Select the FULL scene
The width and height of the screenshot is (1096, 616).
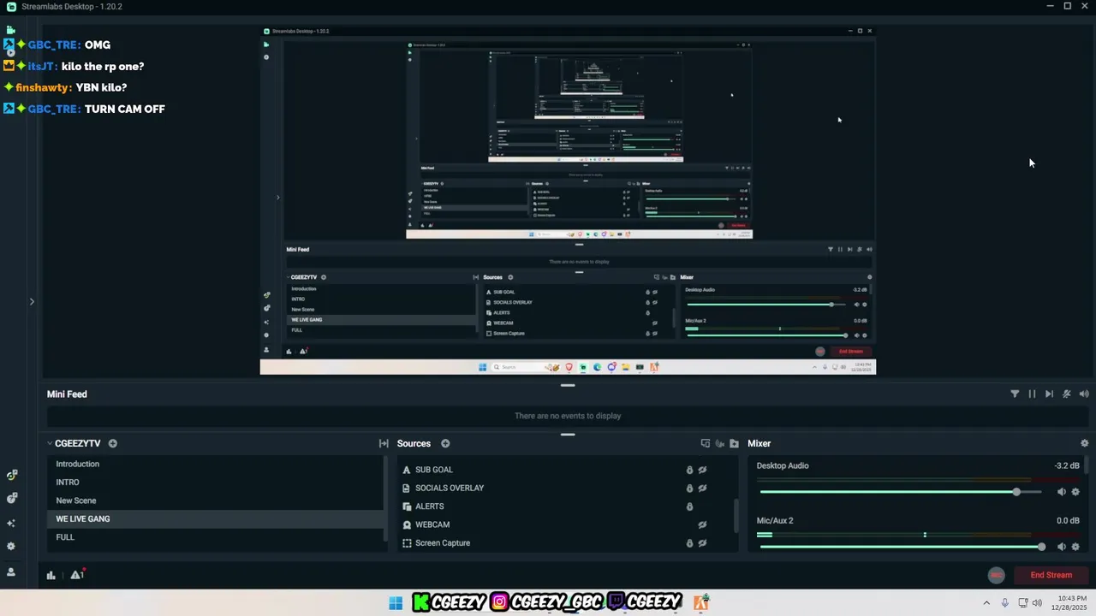point(215,537)
